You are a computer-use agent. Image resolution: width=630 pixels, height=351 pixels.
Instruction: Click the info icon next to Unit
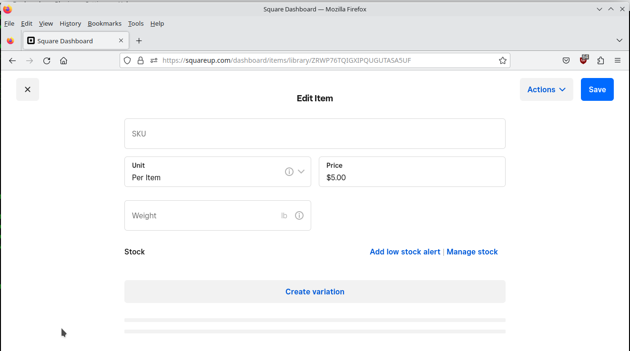click(x=289, y=172)
